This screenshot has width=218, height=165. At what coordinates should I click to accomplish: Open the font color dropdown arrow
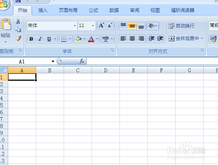pos(97,39)
